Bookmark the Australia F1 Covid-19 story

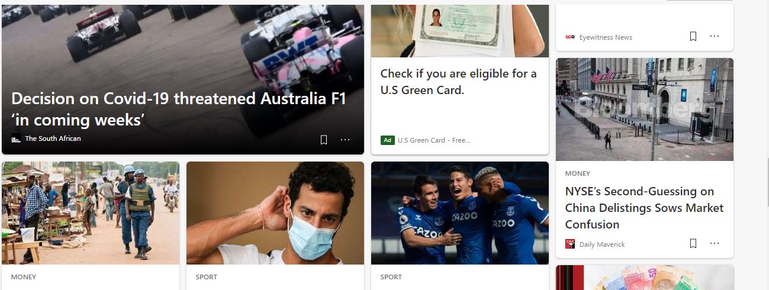[x=324, y=140]
